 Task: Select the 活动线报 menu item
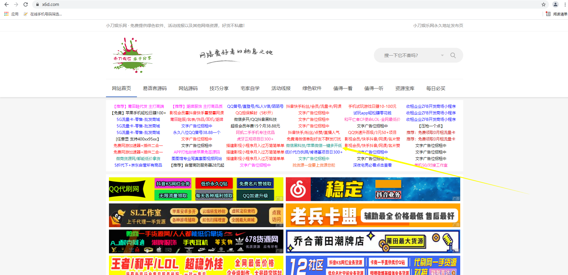[281, 88]
